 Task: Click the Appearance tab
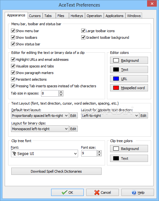click(x=16, y=15)
